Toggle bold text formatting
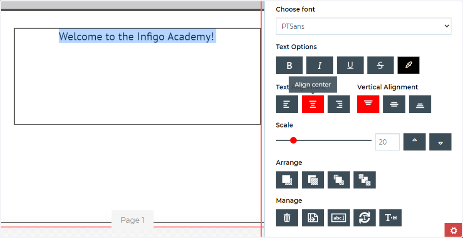 (289, 65)
